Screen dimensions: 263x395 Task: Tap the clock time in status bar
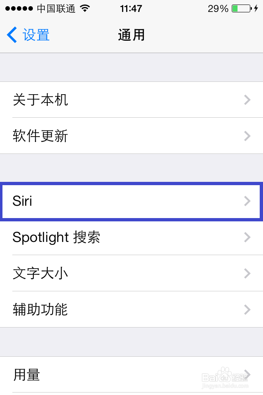pyautogui.click(x=131, y=9)
